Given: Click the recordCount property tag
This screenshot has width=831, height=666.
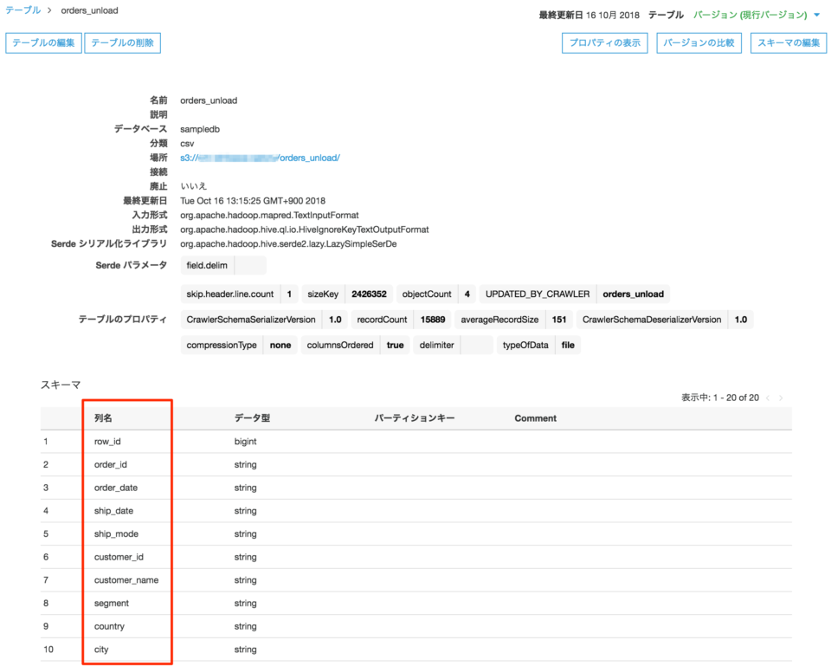Looking at the screenshot, I should tap(401, 320).
